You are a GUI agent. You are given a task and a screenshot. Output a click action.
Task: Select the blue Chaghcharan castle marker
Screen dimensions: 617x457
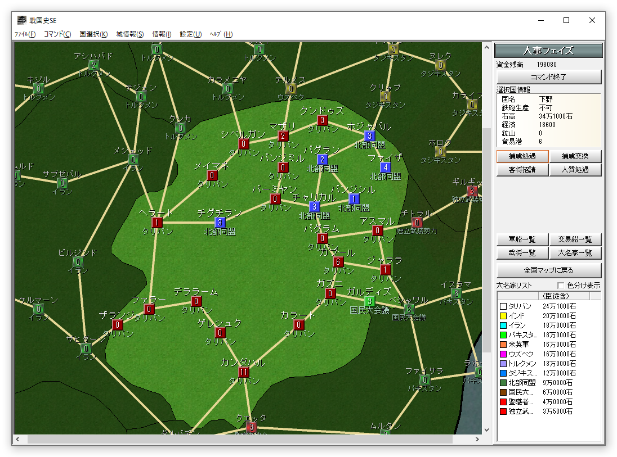pos(220,223)
